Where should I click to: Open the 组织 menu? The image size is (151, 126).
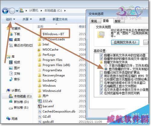coord(10,19)
